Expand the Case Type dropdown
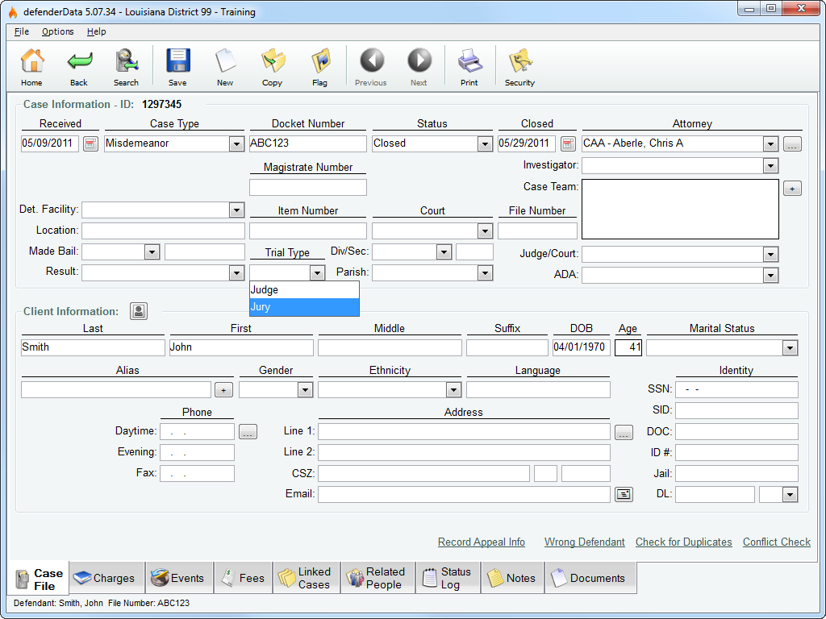Screen dimensions: 826x619 point(236,143)
